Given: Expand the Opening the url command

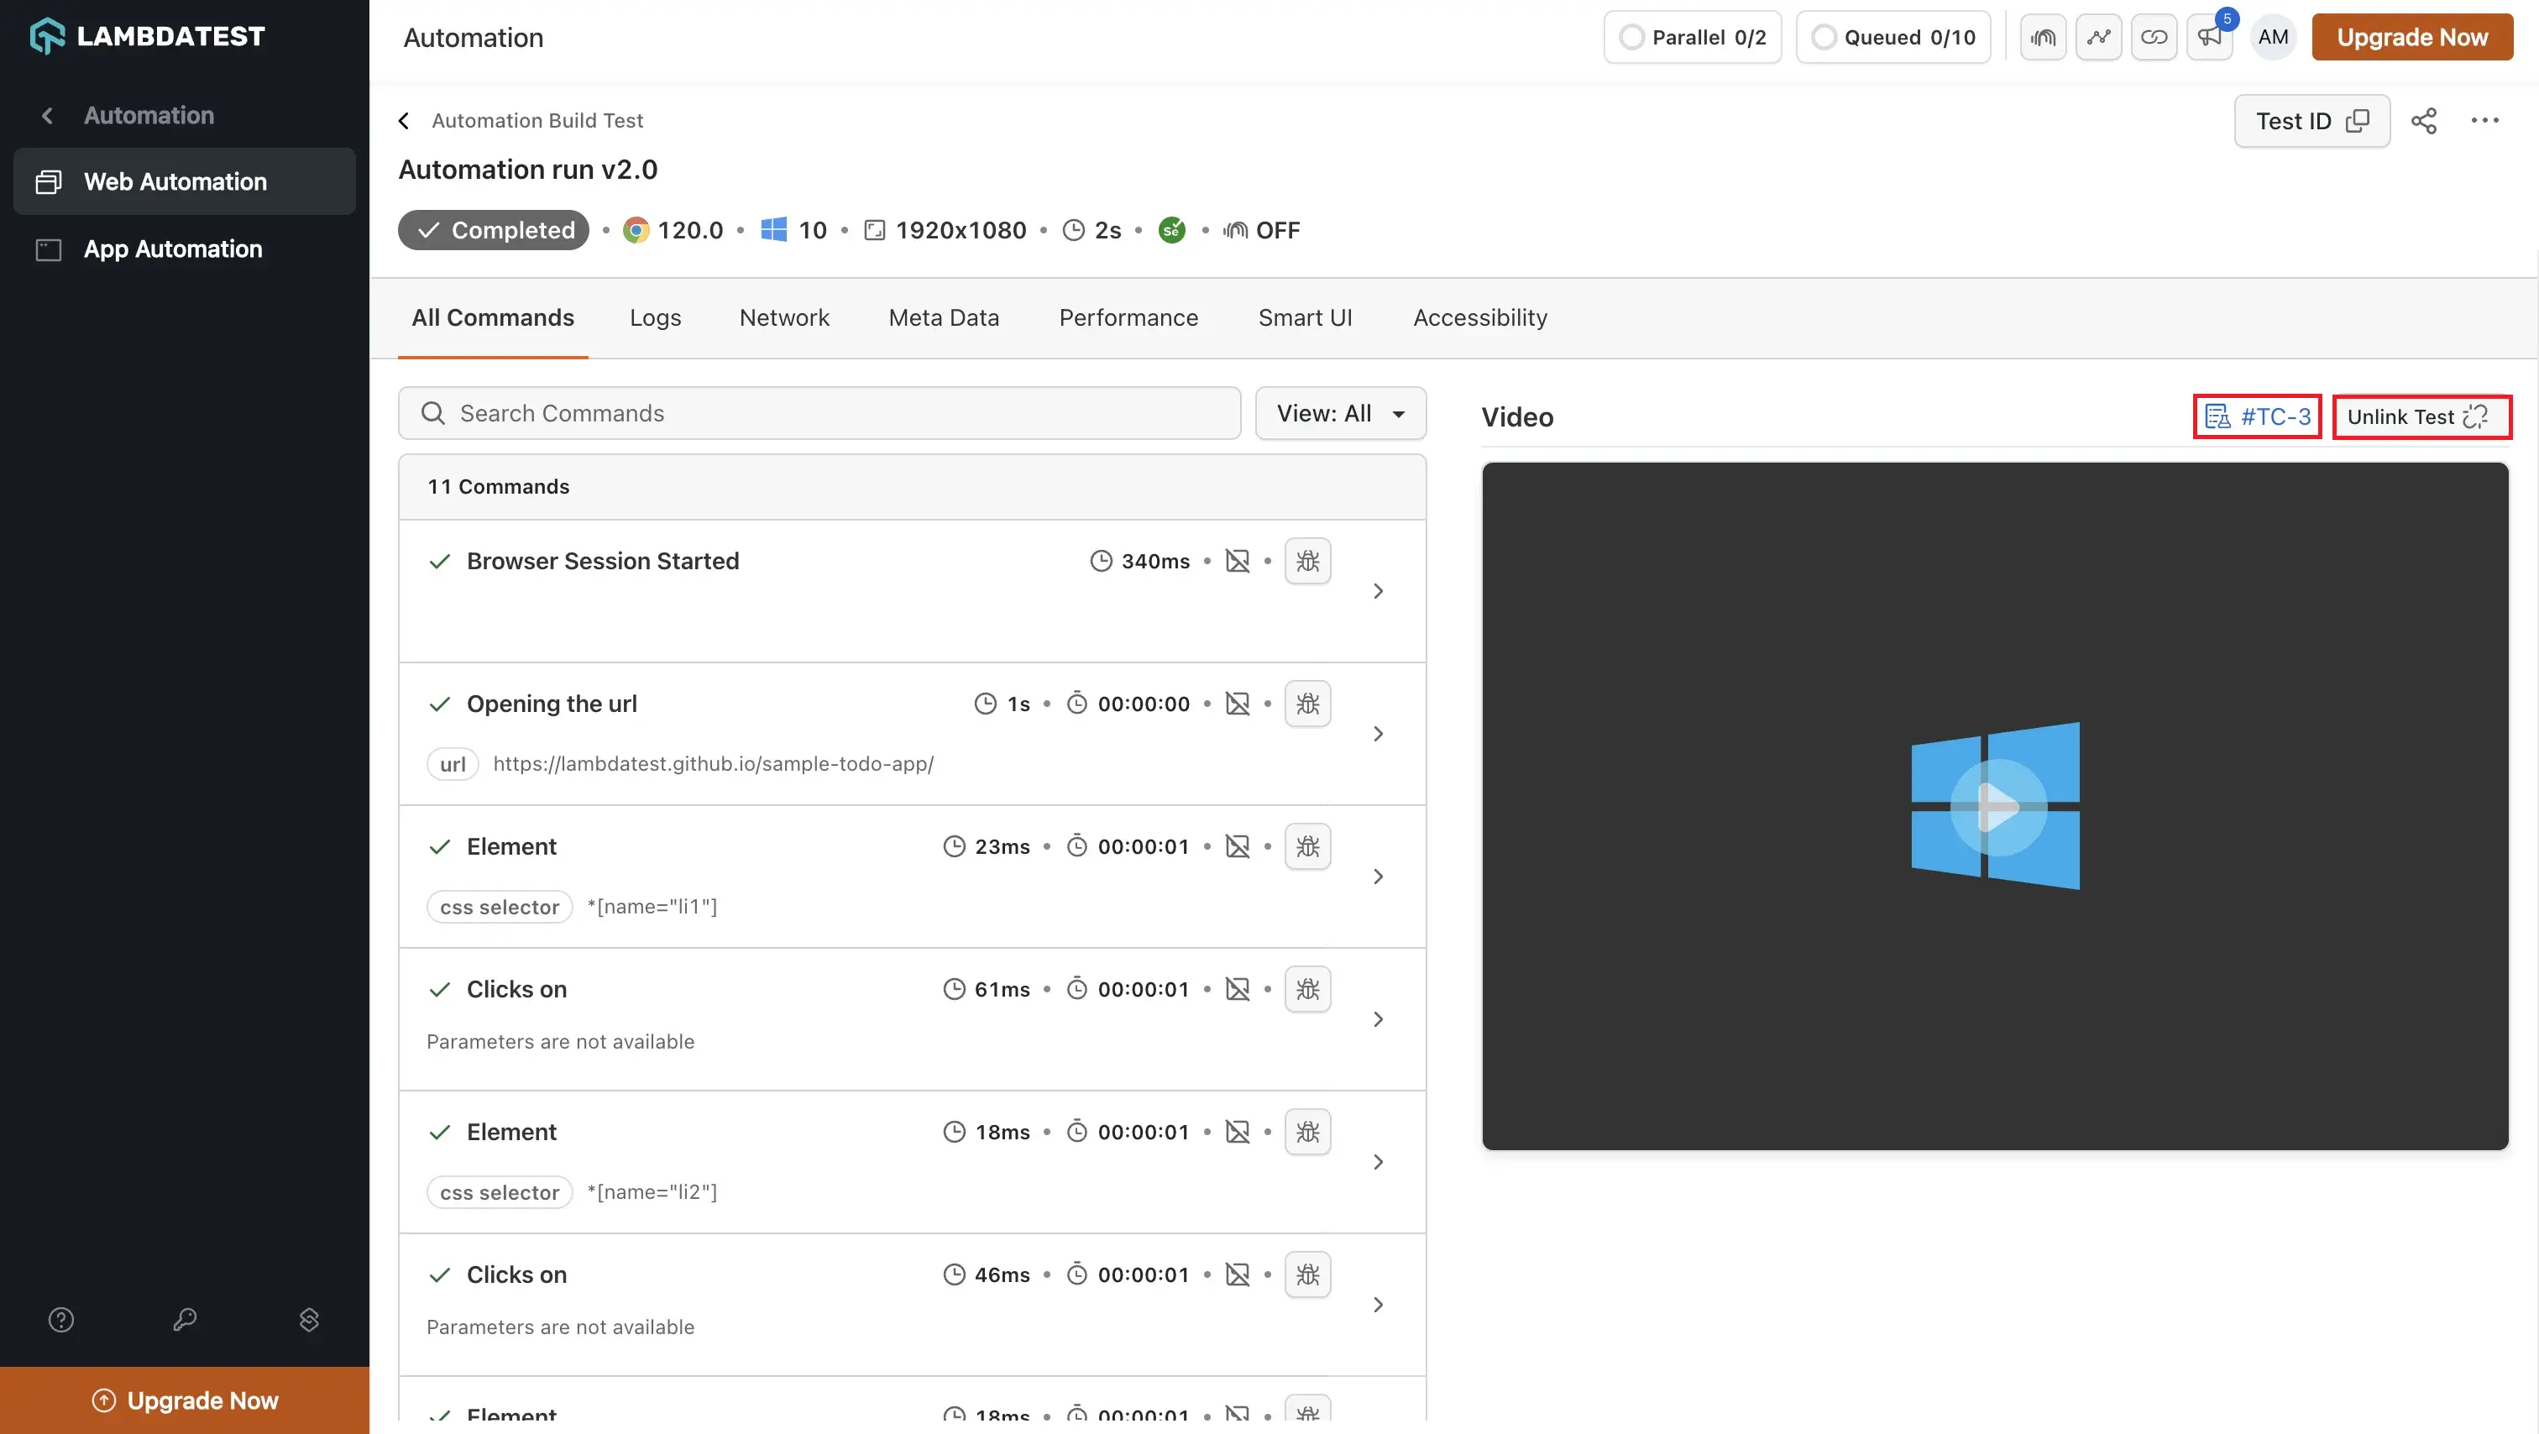Looking at the screenshot, I should click(x=1378, y=735).
